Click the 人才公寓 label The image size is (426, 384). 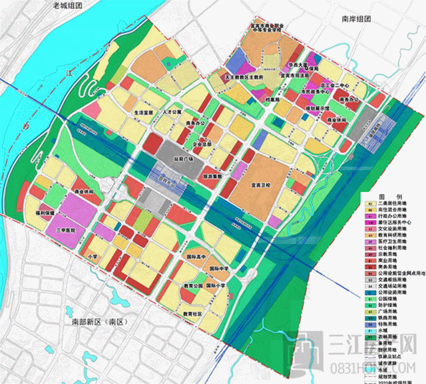[172, 112]
